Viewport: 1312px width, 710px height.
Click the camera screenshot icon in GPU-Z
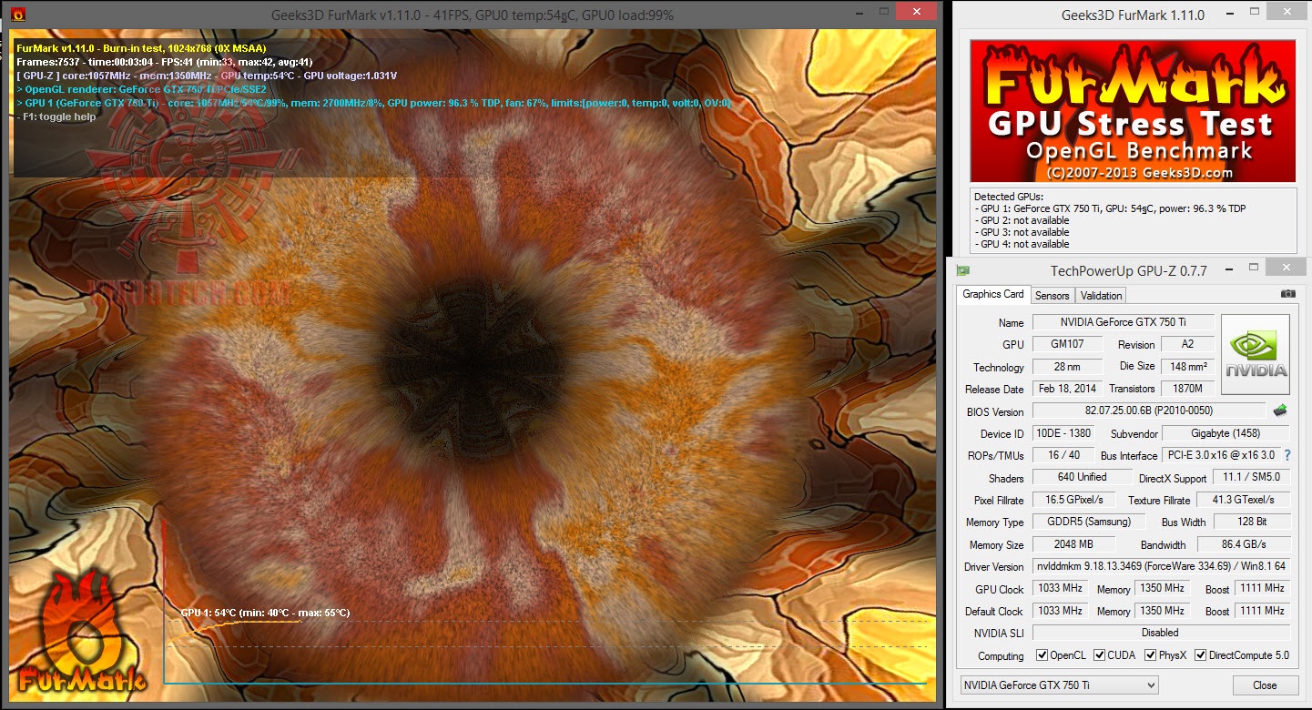[x=1287, y=294]
